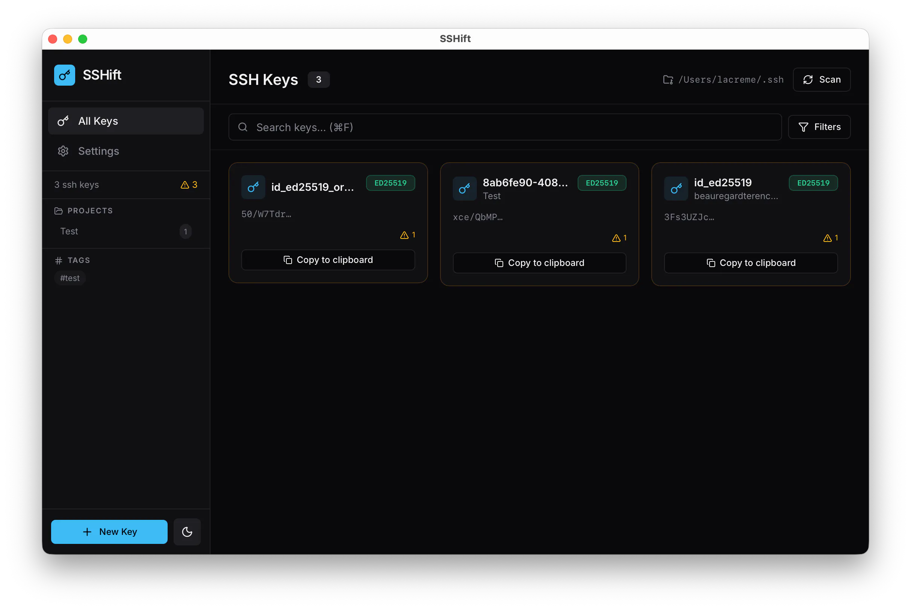
Task: Click the key icon on the 8ab6fe90-408... card
Action: (465, 189)
